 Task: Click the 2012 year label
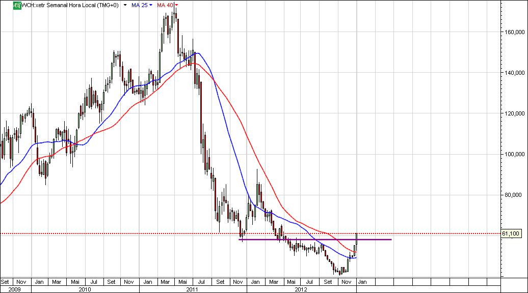coord(301,289)
